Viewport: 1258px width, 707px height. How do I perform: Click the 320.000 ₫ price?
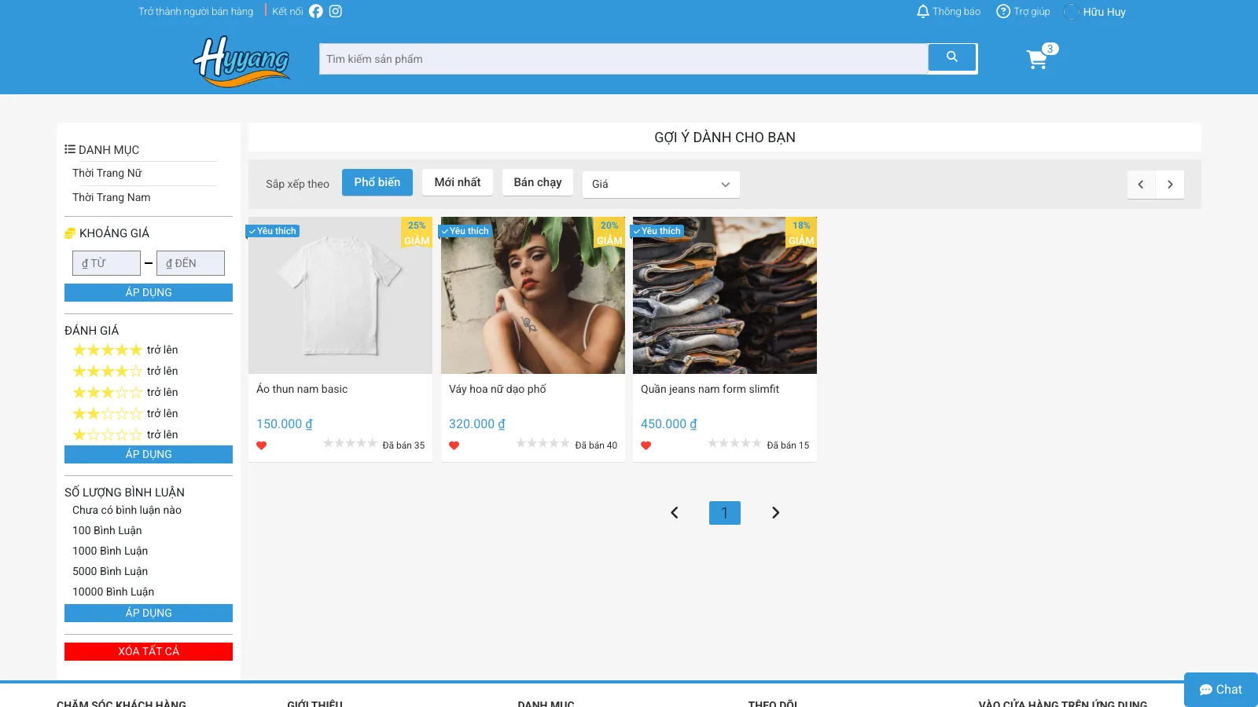(477, 424)
